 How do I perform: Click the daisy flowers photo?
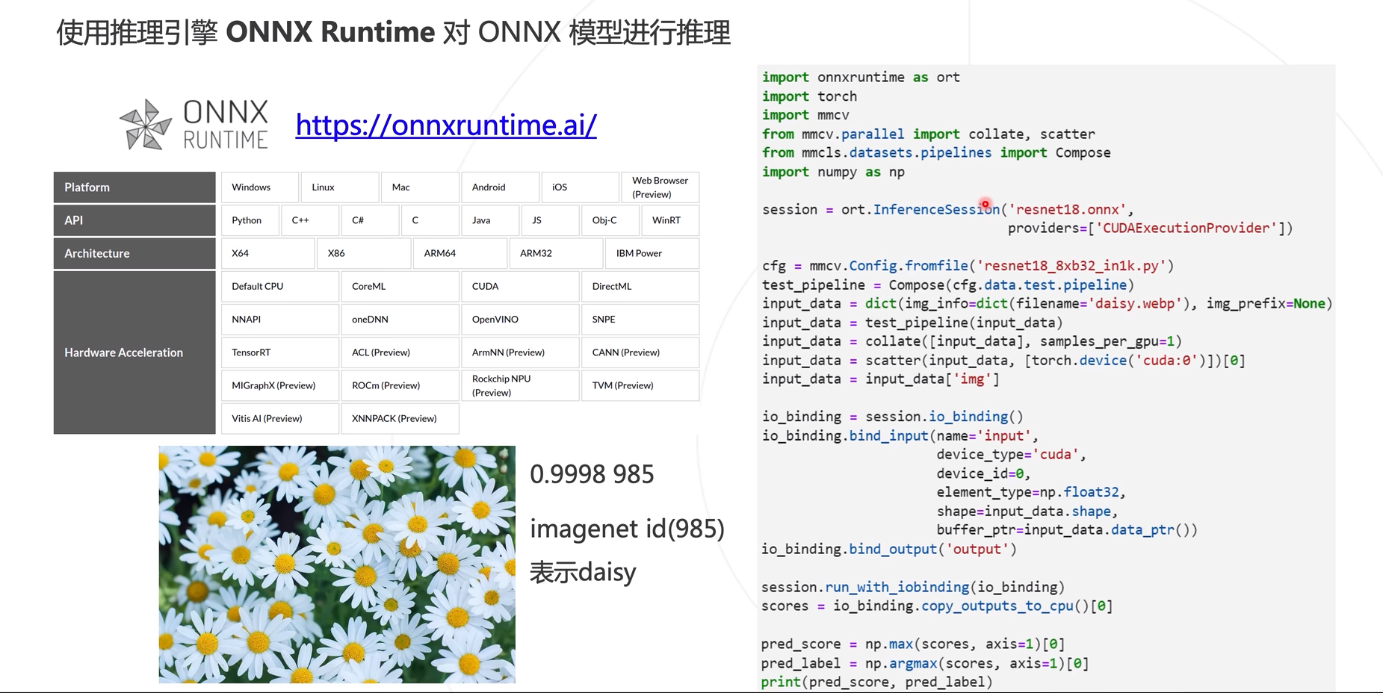[x=337, y=565]
